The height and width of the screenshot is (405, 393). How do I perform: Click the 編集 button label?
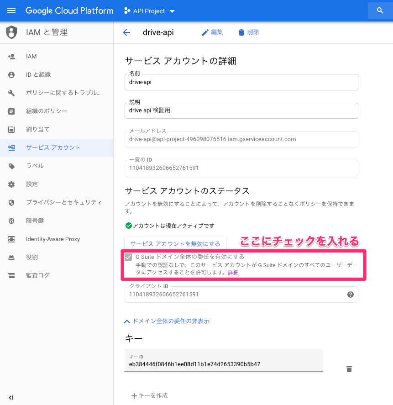click(x=217, y=32)
